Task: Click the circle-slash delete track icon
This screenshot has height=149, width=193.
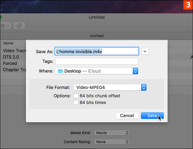Action: [x=19, y=26]
